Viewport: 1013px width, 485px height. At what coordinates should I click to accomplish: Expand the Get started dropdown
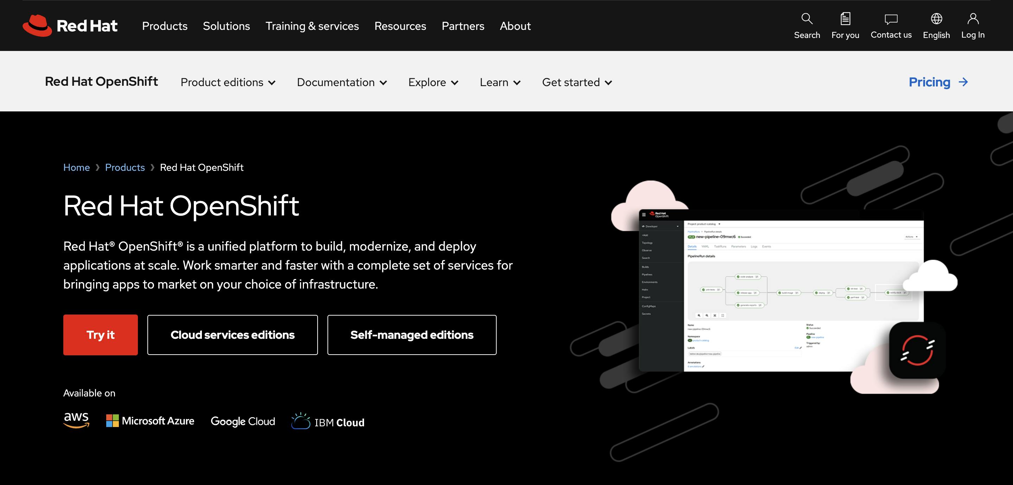pyautogui.click(x=577, y=82)
